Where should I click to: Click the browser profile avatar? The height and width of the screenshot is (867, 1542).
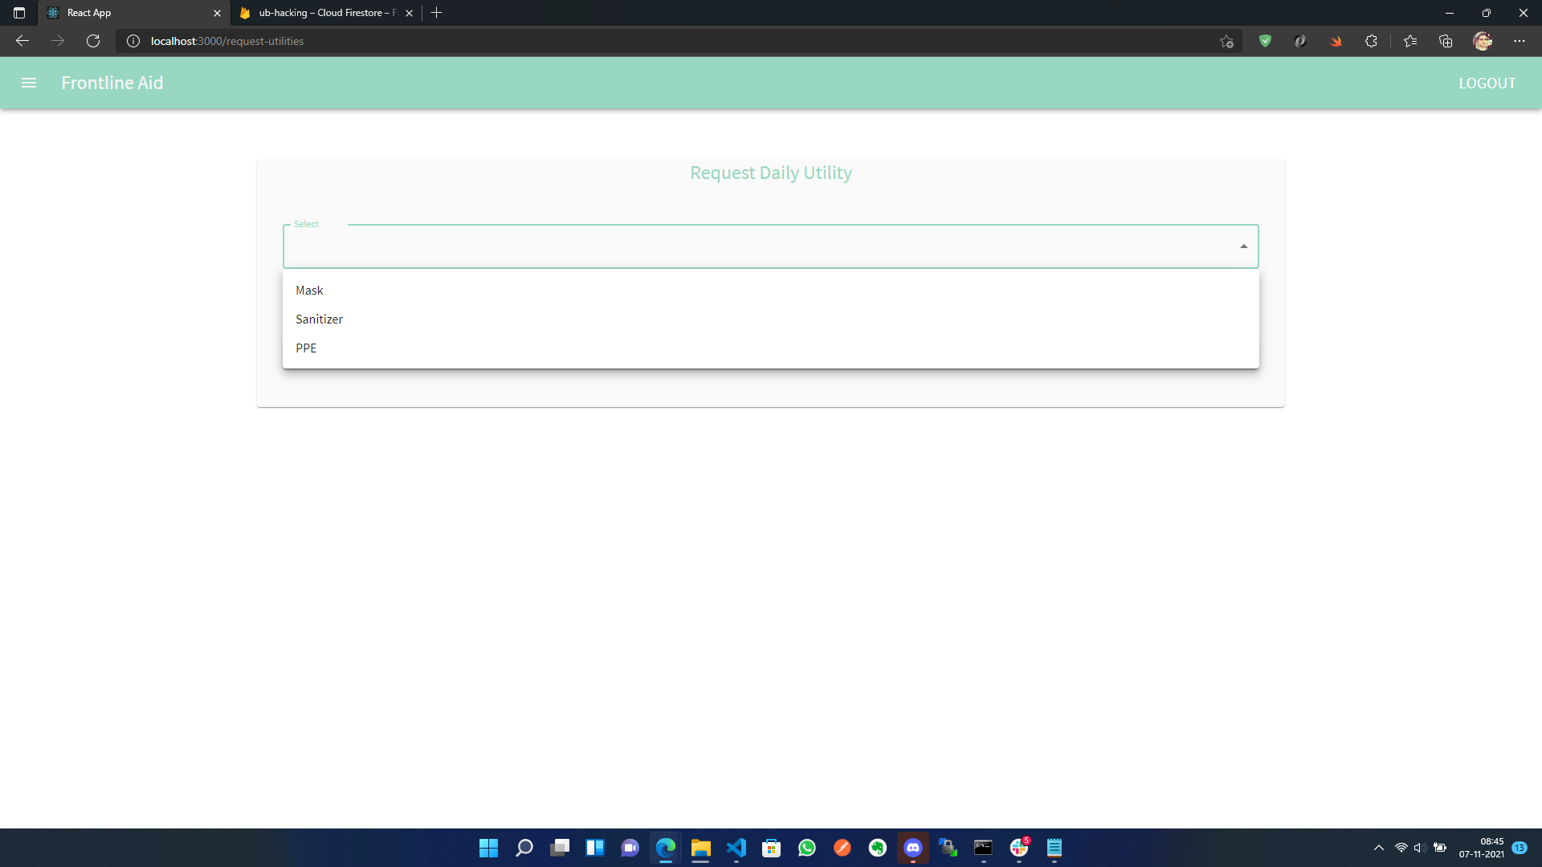[x=1483, y=41]
